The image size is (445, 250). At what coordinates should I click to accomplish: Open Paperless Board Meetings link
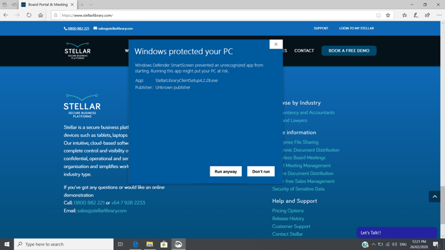click(304, 158)
